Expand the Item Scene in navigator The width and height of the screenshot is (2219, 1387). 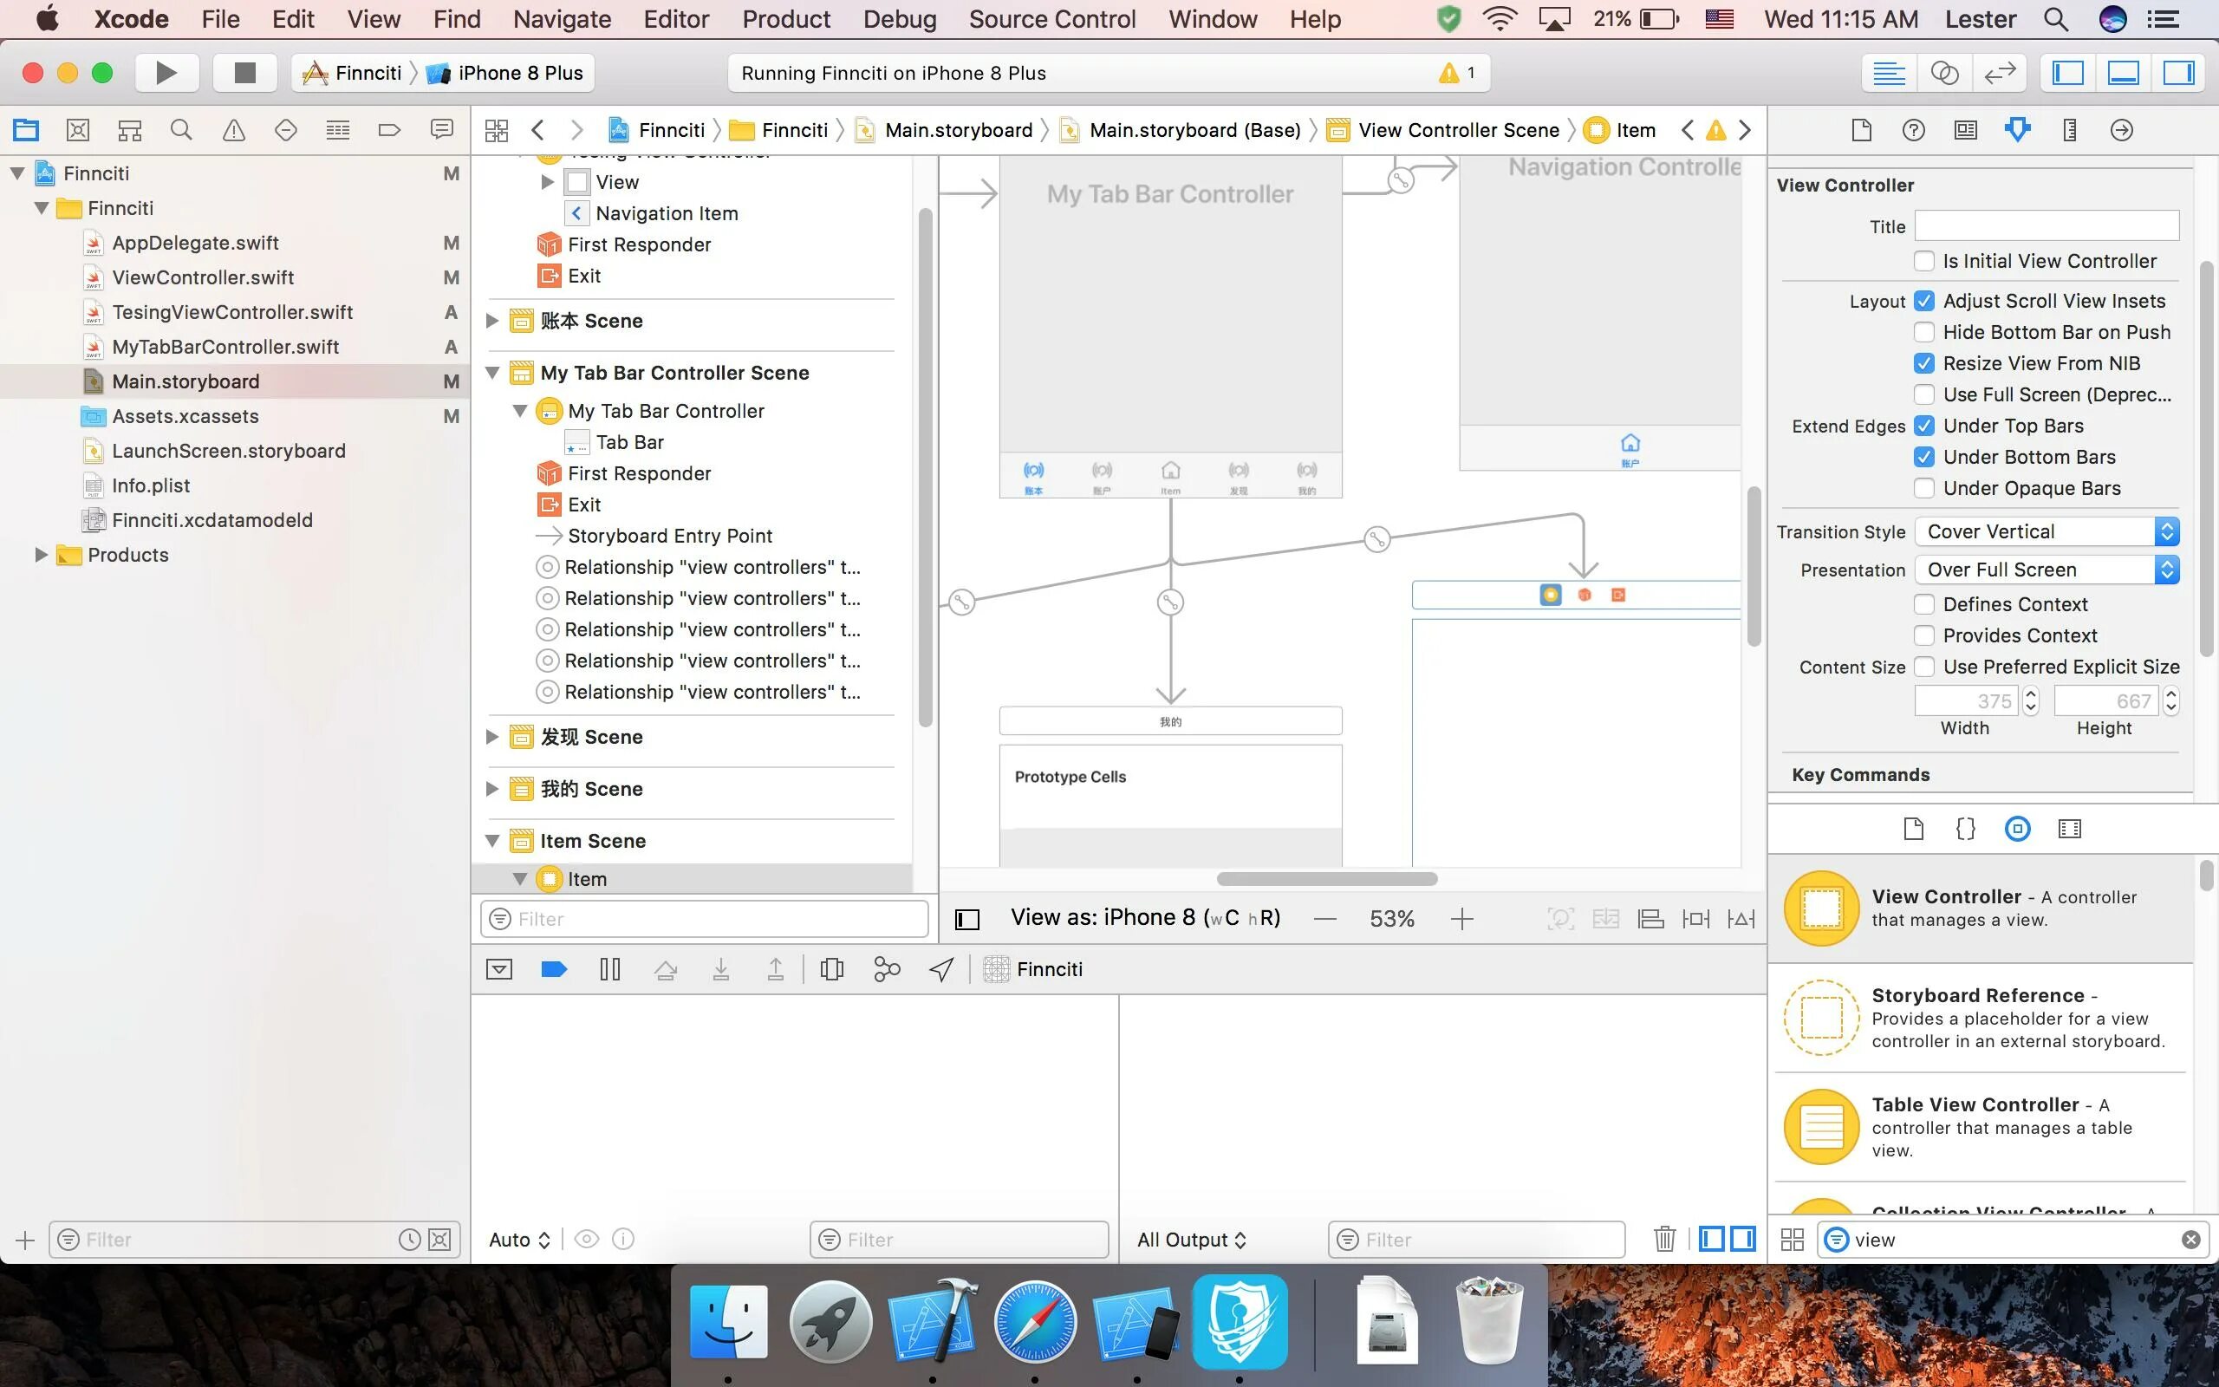point(492,839)
